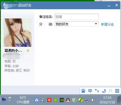Screen dimensions: 121x105
Task: Click the 年龄: 22岁 text
Action: coord(12,66)
